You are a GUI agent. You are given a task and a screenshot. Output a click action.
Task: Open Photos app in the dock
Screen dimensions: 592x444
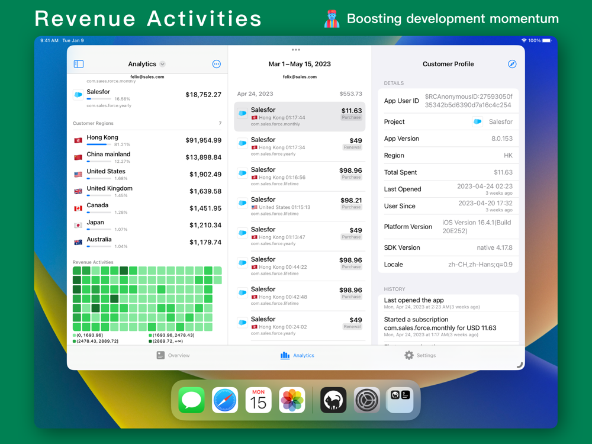(292, 400)
